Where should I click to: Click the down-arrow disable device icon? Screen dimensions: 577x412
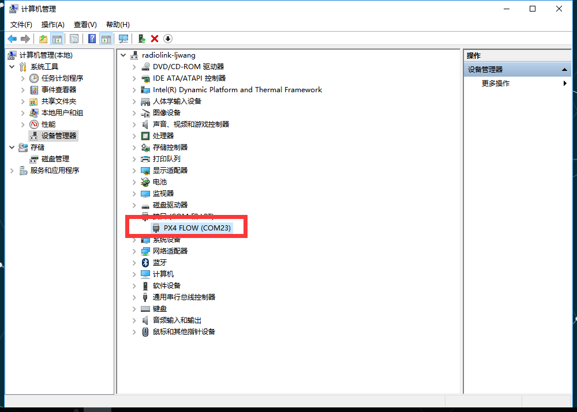pos(168,39)
